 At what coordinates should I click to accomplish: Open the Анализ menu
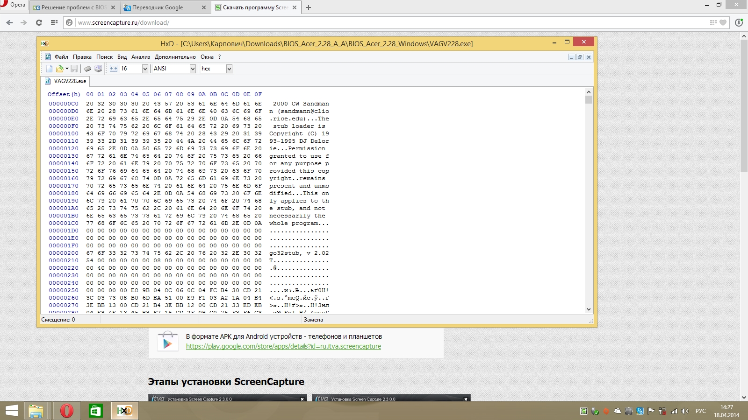pos(140,57)
